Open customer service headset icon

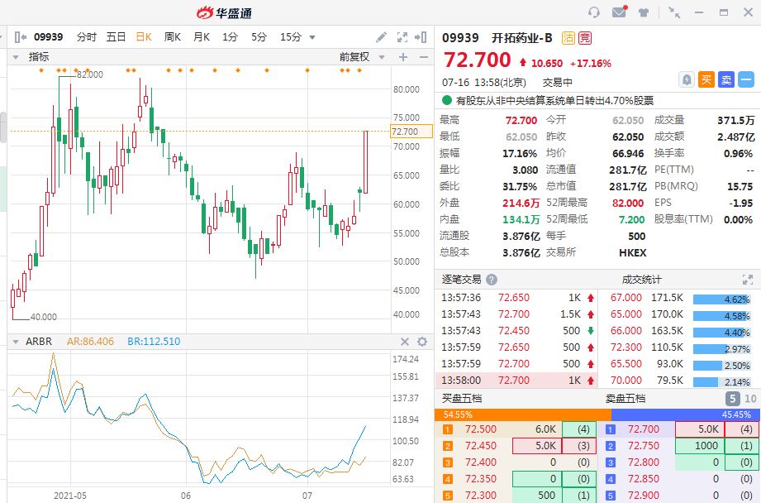click(593, 12)
